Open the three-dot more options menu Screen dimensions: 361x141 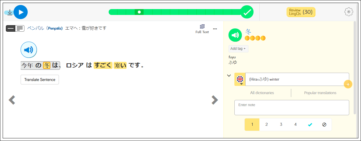(215, 29)
